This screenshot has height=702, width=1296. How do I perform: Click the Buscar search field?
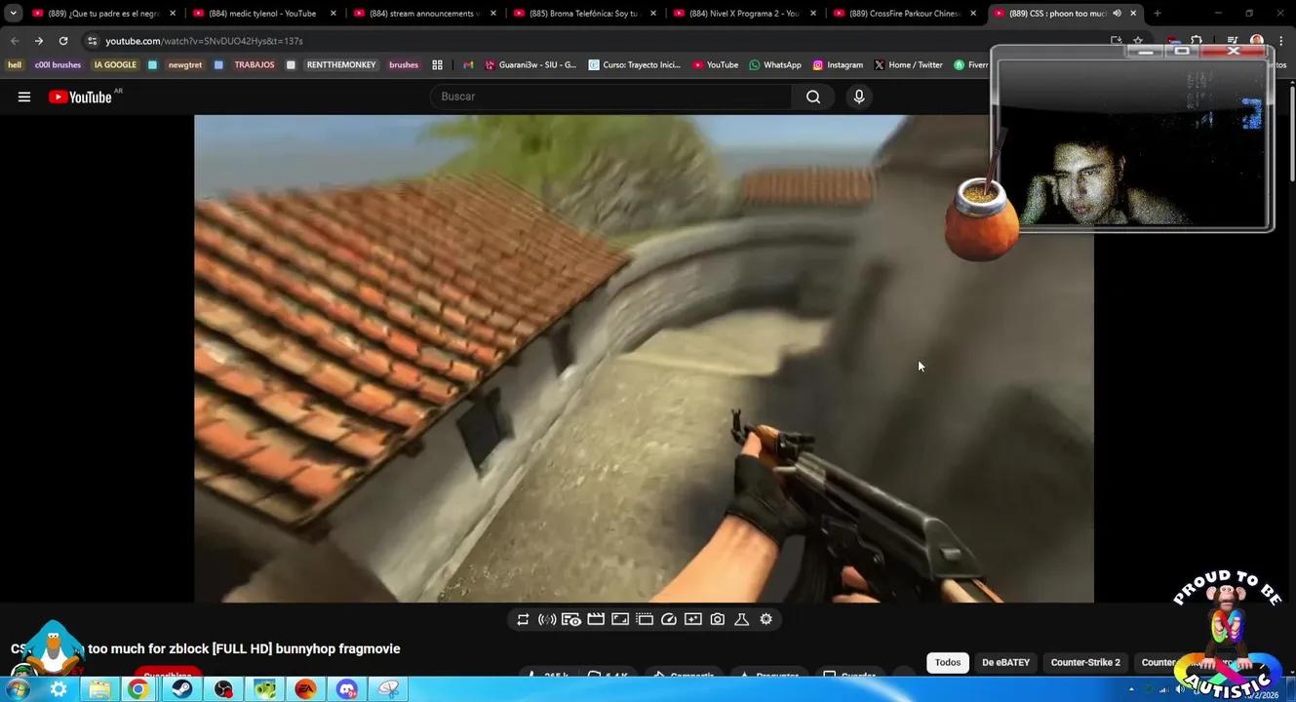click(612, 97)
